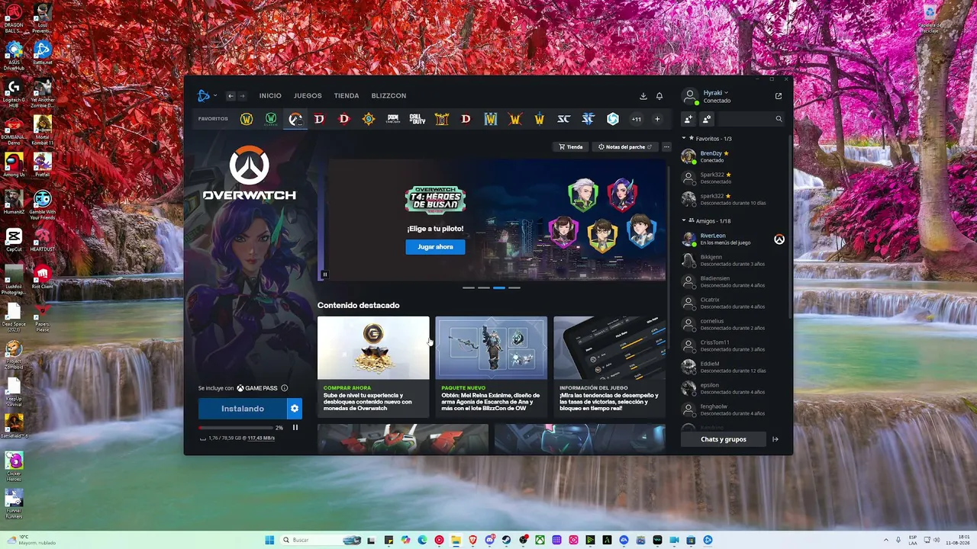The image size is (977, 549).
Task: Open the Call of Duty icon
Action: pos(418,119)
